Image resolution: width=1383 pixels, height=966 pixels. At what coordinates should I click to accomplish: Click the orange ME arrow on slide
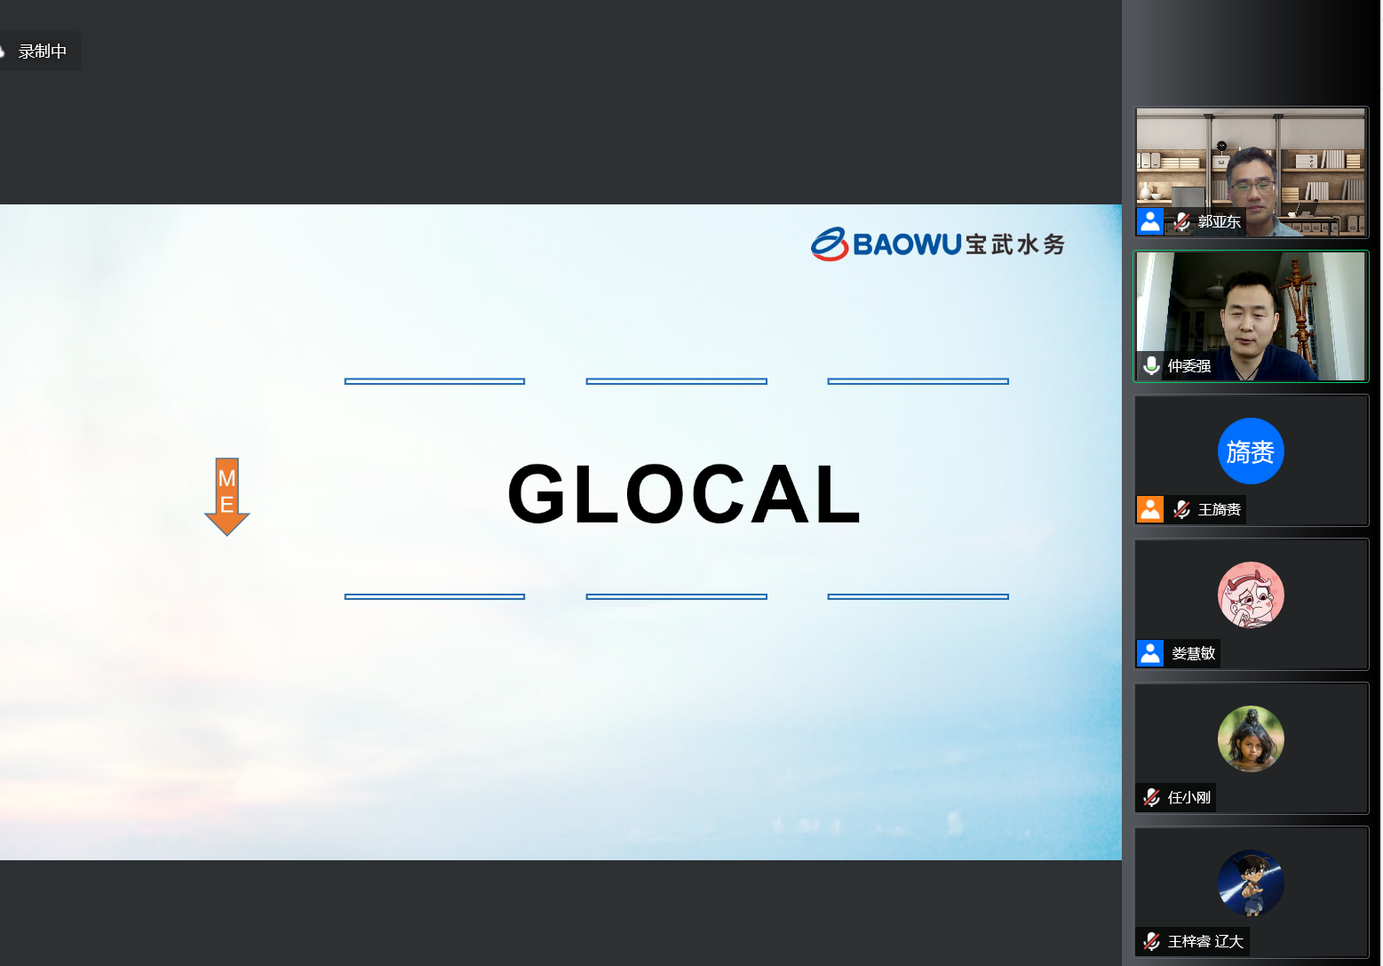pos(227,496)
